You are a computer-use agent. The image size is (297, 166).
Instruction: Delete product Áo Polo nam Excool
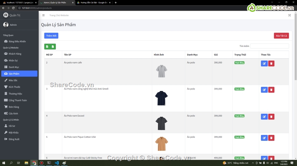click(x=271, y=117)
